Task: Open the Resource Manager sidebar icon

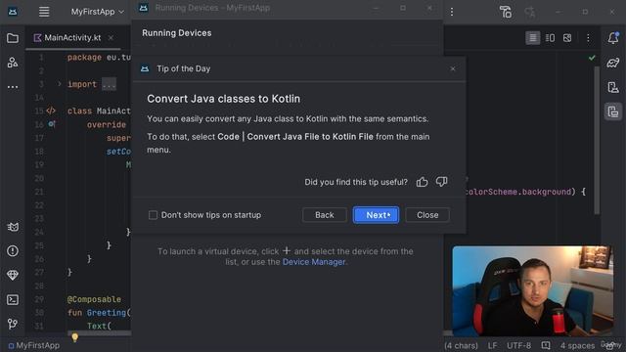Action: coord(13,63)
